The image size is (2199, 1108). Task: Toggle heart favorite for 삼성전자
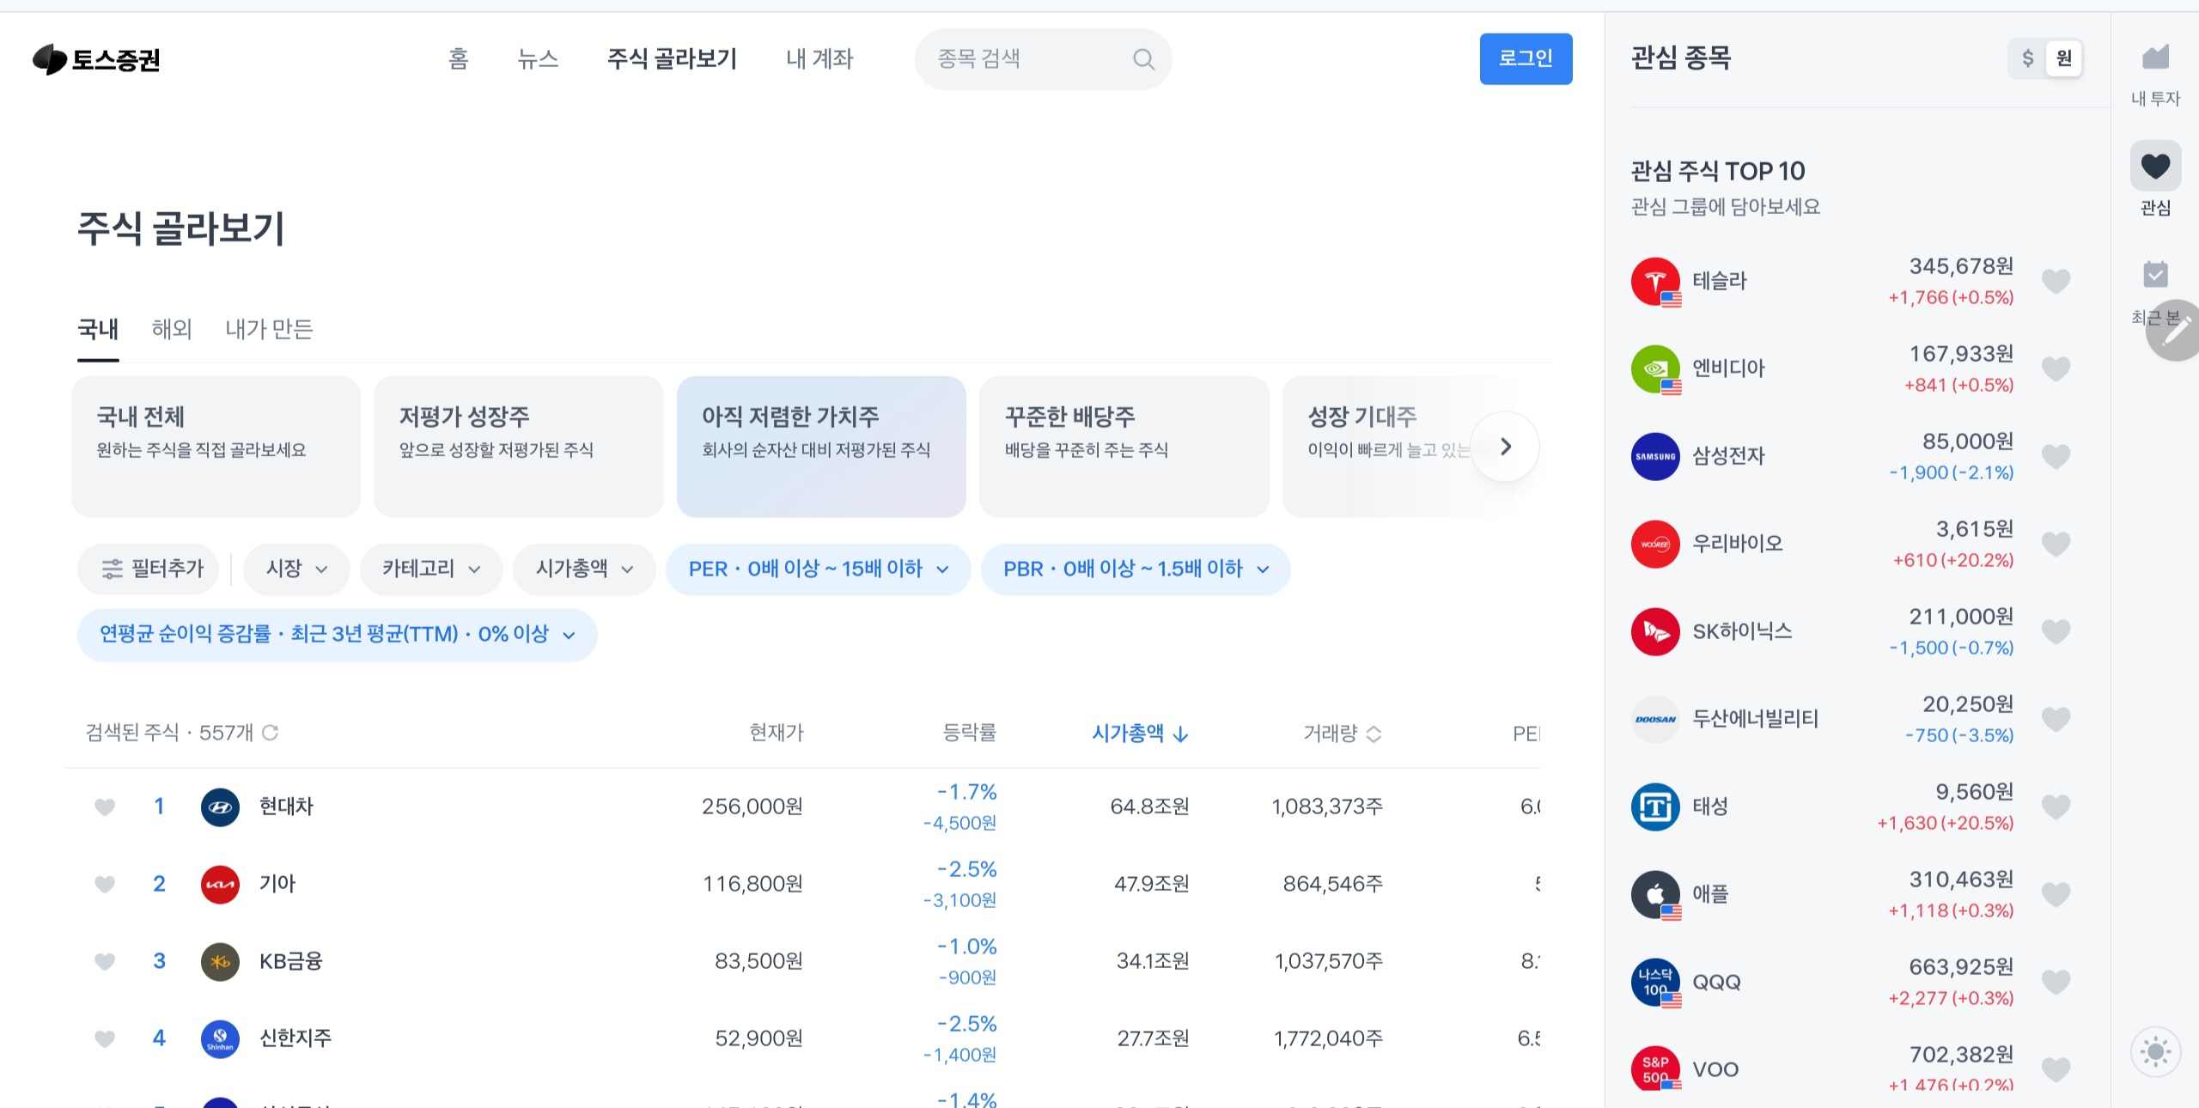[x=2056, y=456]
